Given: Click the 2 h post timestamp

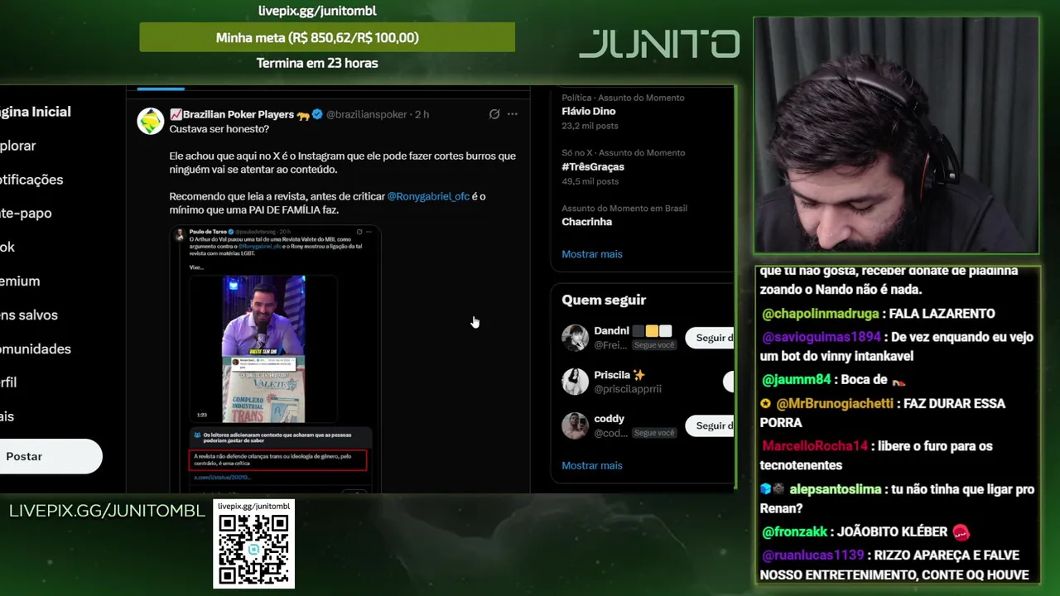Looking at the screenshot, I should pyautogui.click(x=422, y=114).
